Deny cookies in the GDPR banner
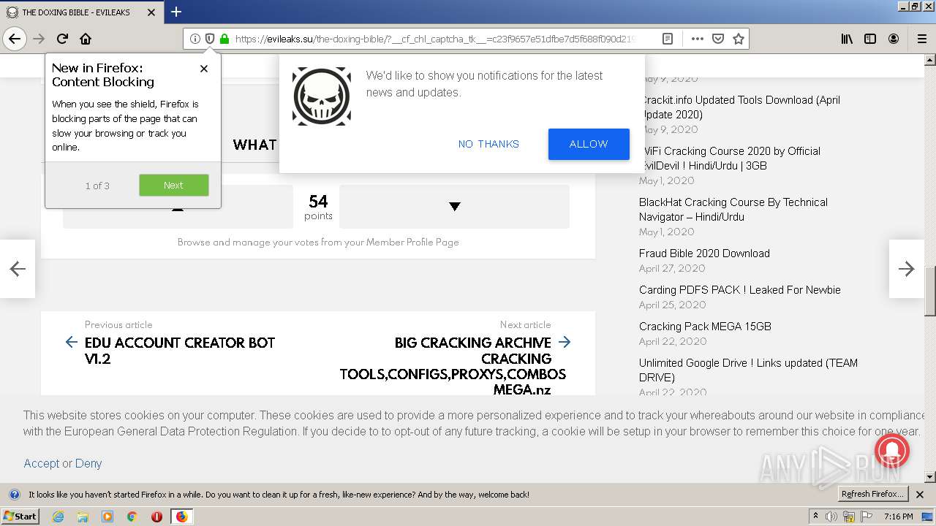Image resolution: width=936 pixels, height=526 pixels. [88, 463]
